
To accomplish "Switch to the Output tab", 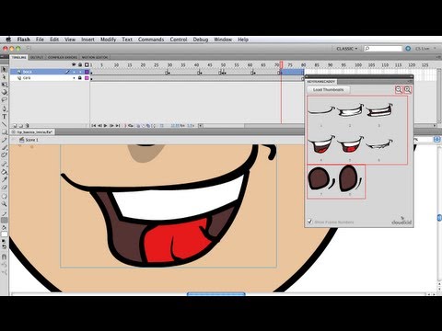I will 37,57.
